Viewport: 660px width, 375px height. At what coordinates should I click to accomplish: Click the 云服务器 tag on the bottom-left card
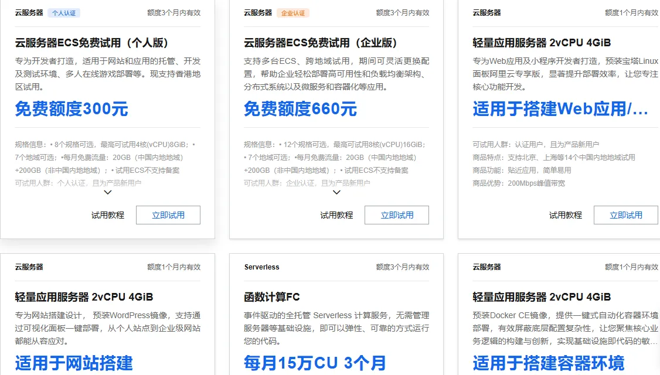tap(28, 267)
